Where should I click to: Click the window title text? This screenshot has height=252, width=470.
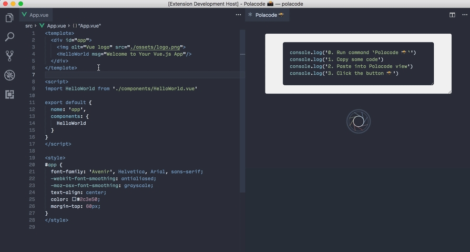coord(236,4)
